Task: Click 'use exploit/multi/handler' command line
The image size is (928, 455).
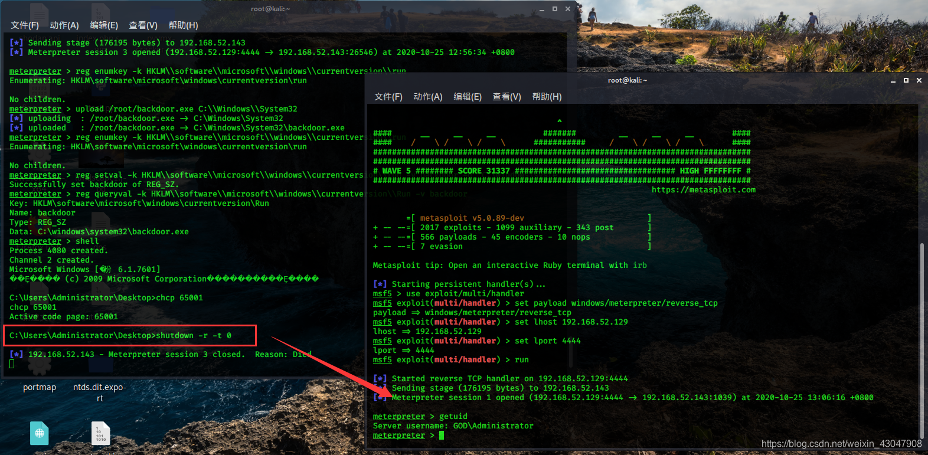Action: click(x=449, y=293)
